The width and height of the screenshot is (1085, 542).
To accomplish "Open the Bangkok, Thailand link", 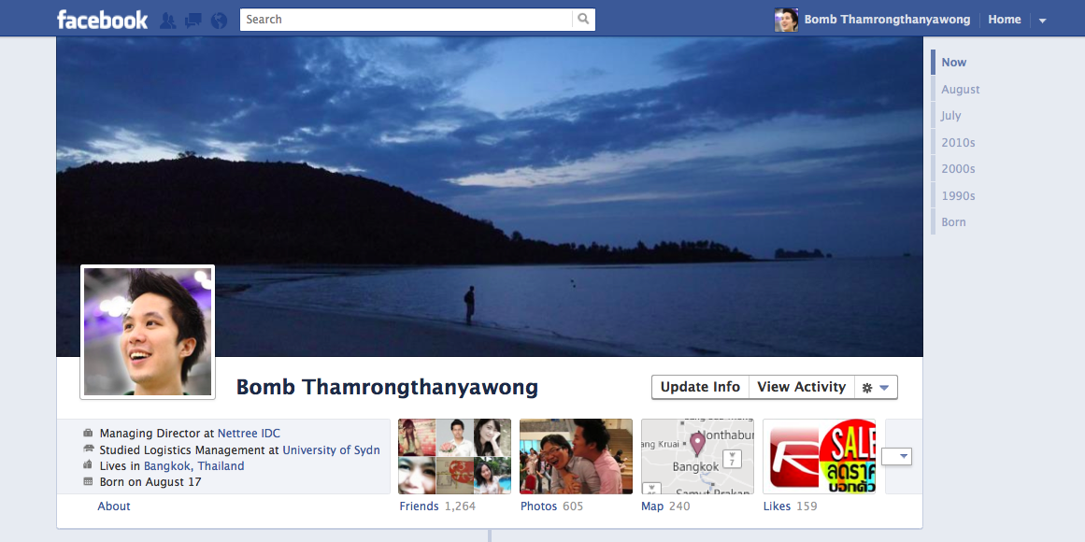I will click(x=193, y=466).
